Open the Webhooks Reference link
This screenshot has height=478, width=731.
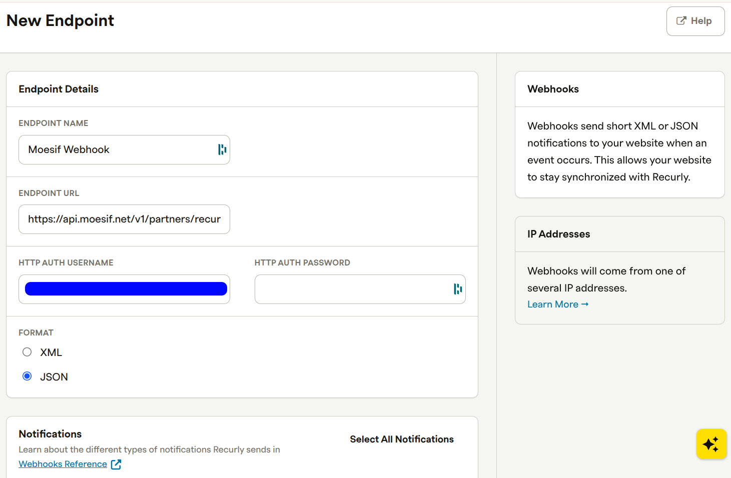pos(63,464)
